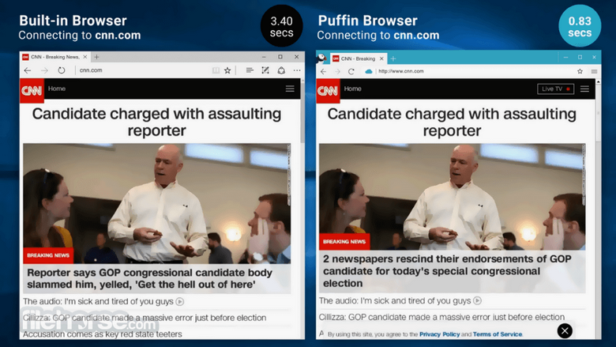Expand CNN hamburger menu in Built-in Browser page
The width and height of the screenshot is (616, 347).
tap(290, 89)
